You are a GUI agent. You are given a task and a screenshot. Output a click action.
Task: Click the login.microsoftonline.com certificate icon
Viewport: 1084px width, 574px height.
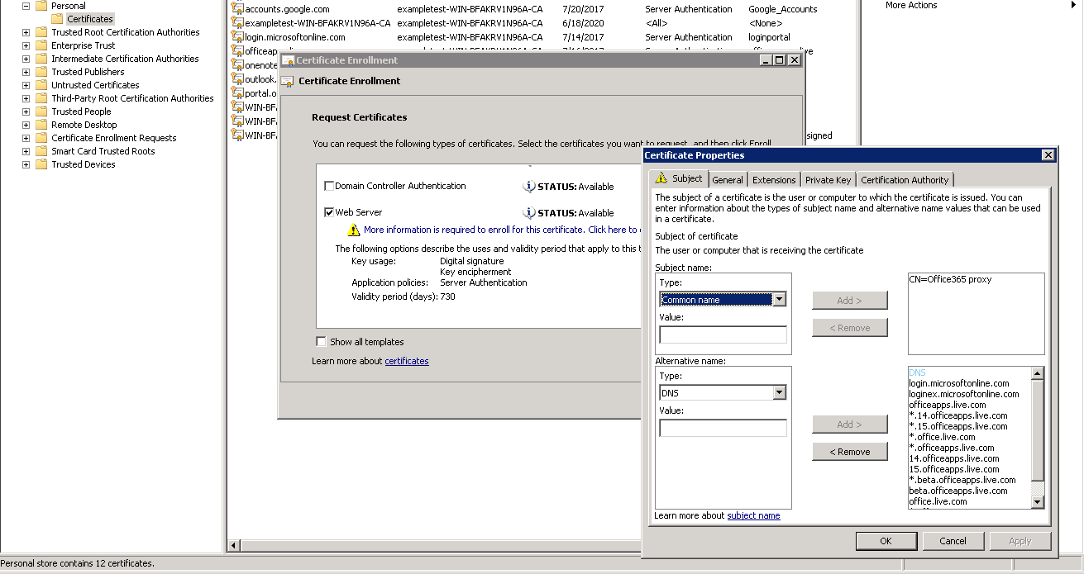pyautogui.click(x=238, y=37)
